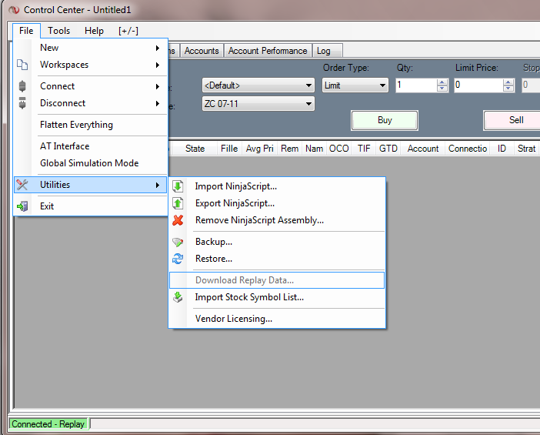Viewport: 540px width, 435px height.
Task: Click the TIF column header
Action: [x=364, y=149]
